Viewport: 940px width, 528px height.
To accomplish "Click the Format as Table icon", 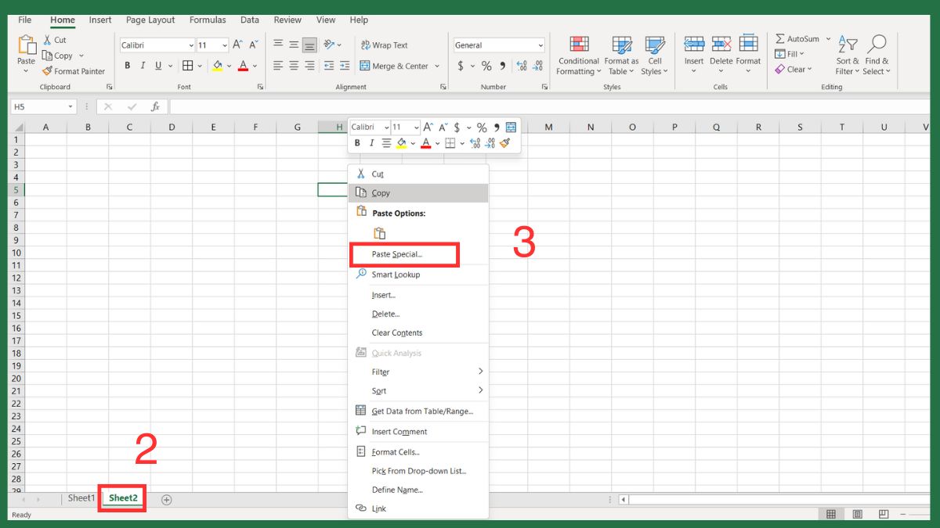I will tap(621, 45).
